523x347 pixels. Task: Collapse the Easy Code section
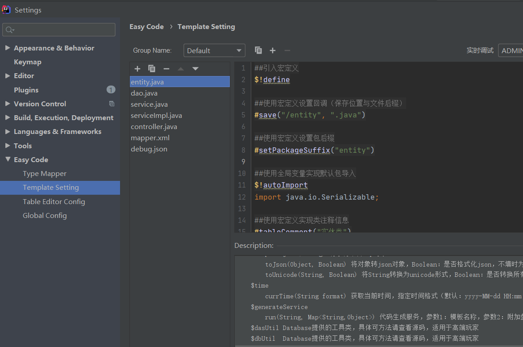(x=8, y=159)
